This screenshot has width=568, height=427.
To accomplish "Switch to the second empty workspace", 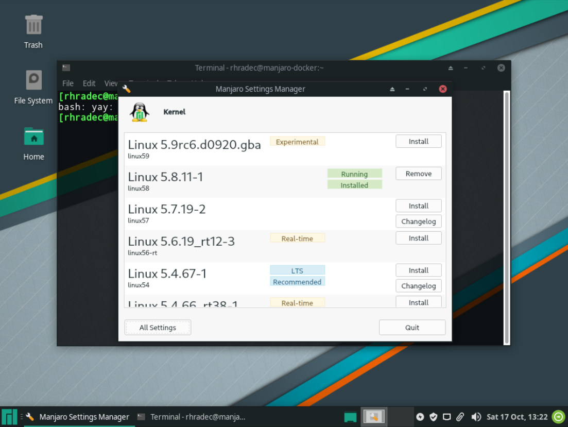I will (x=400, y=417).
